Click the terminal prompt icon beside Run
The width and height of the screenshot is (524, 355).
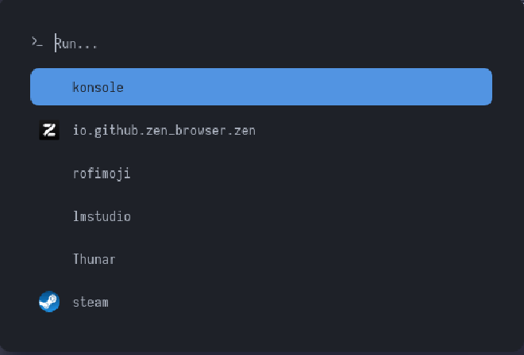point(37,43)
